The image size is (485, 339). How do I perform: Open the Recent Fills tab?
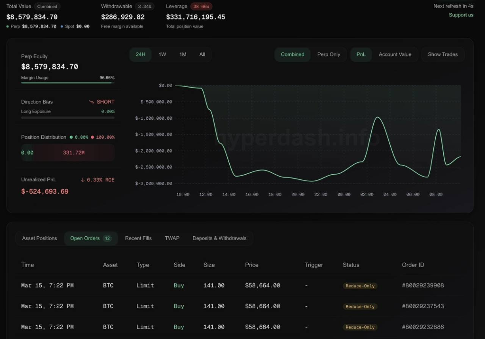pos(138,238)
